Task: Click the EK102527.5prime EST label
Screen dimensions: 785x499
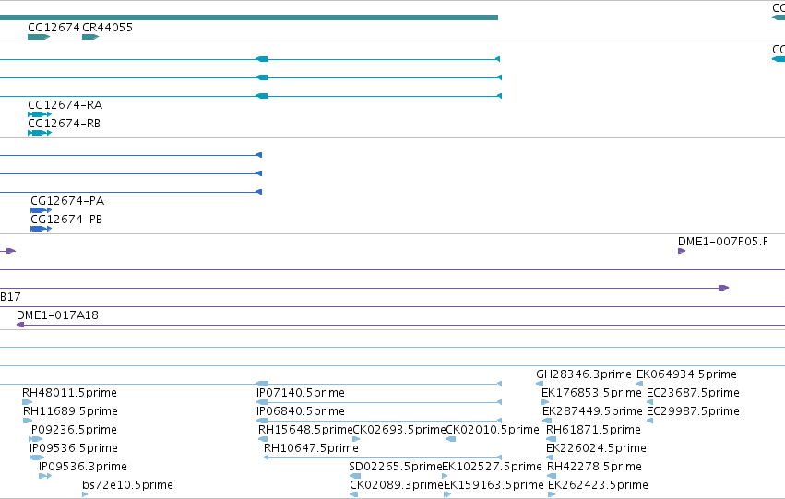Action: tap(493, 467)
